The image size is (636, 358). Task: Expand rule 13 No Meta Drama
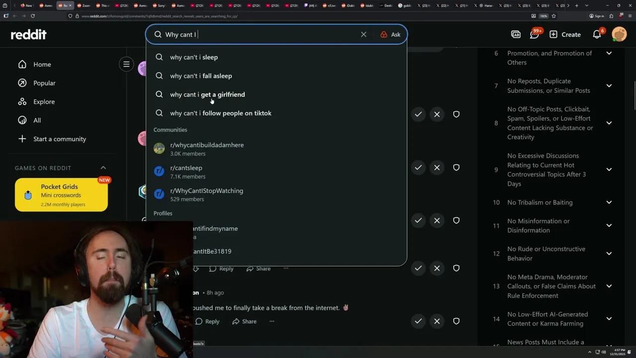coord(609,286)
